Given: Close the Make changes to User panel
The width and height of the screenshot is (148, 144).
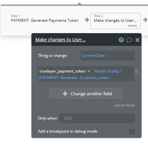Looking at the screenshot, I should (x=137, y=40).
